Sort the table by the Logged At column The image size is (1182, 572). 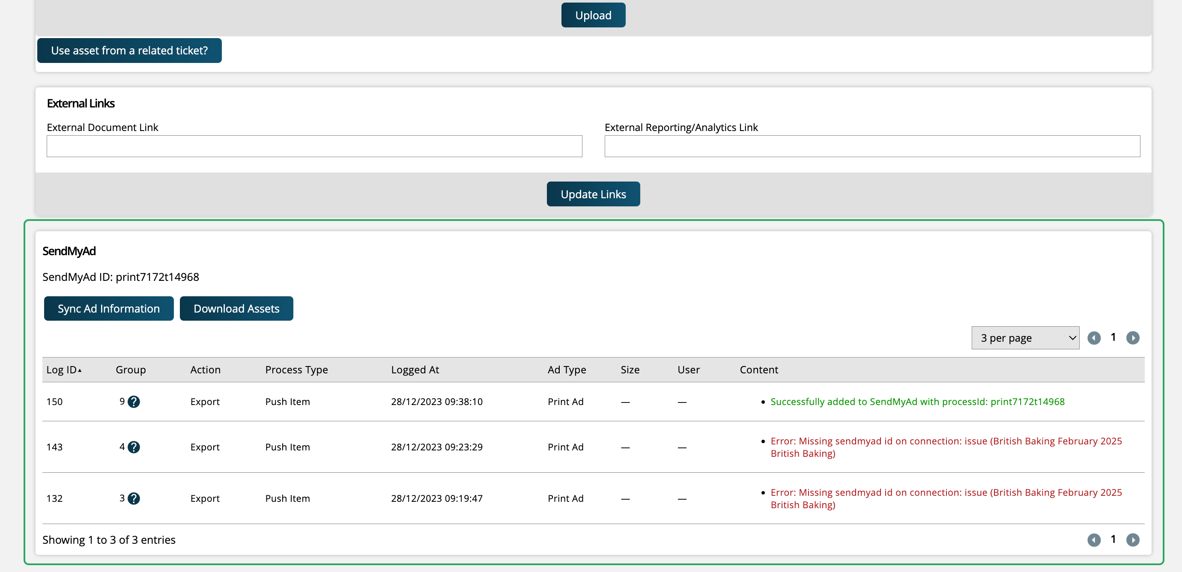(x=415, y=370)
